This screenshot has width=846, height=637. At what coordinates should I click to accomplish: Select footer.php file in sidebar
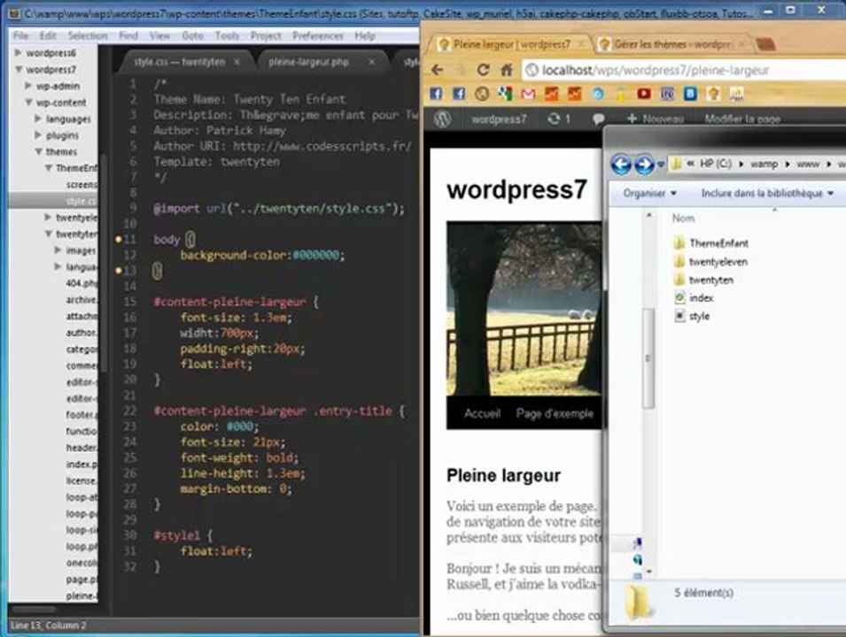[81, 415]
